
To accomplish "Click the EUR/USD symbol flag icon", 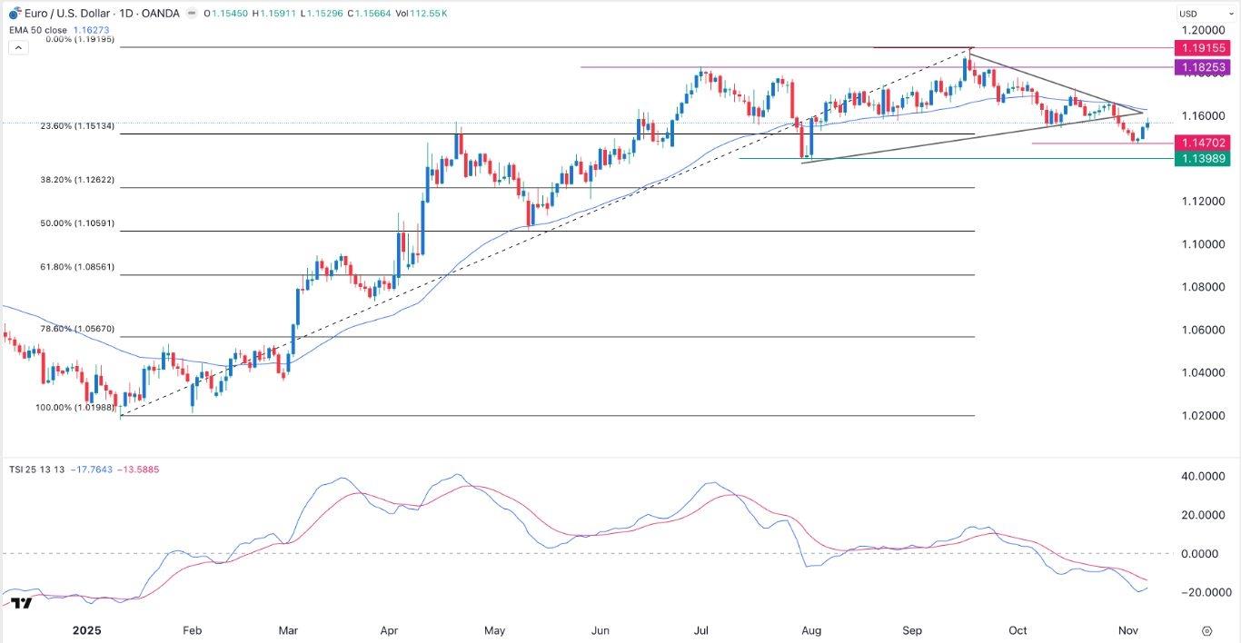I will pyautogui.click(x=15, y=13).
